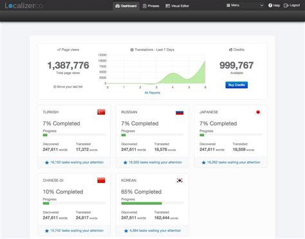305x239 pixels.
Task: Click the Chinese-SI progress bar
Action: pyautogui.click(x=74, y=203)
